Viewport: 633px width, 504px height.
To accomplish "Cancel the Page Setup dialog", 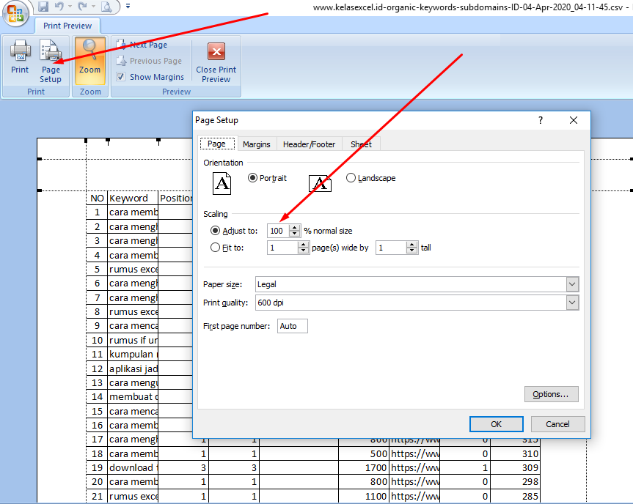I will pyautogui.click(x=557, y=424).
